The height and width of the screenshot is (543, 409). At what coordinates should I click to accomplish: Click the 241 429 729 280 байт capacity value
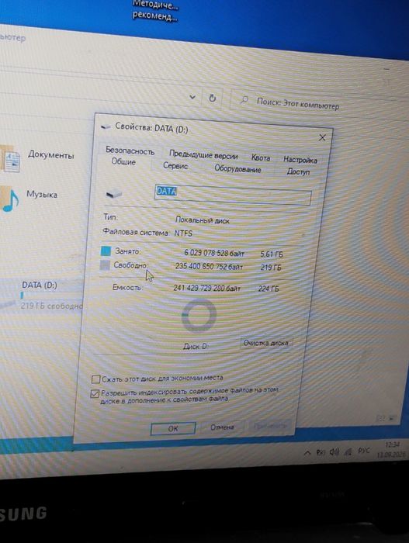[x=206, y=288]
